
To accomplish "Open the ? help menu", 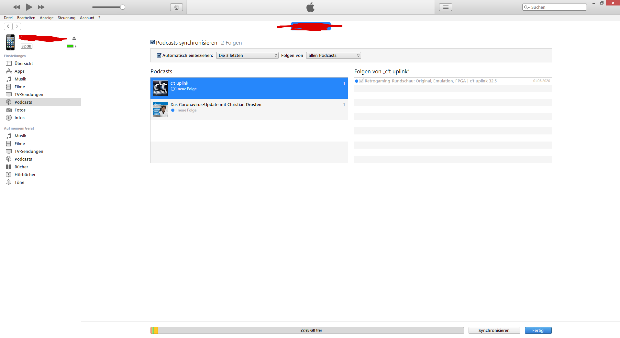I will [x=99, y=18].
